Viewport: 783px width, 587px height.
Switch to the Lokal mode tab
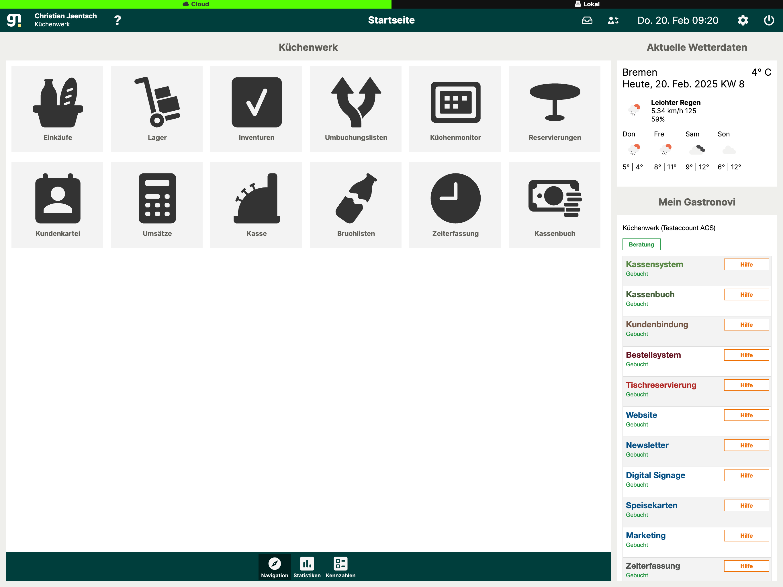click(x=587, y=4)
